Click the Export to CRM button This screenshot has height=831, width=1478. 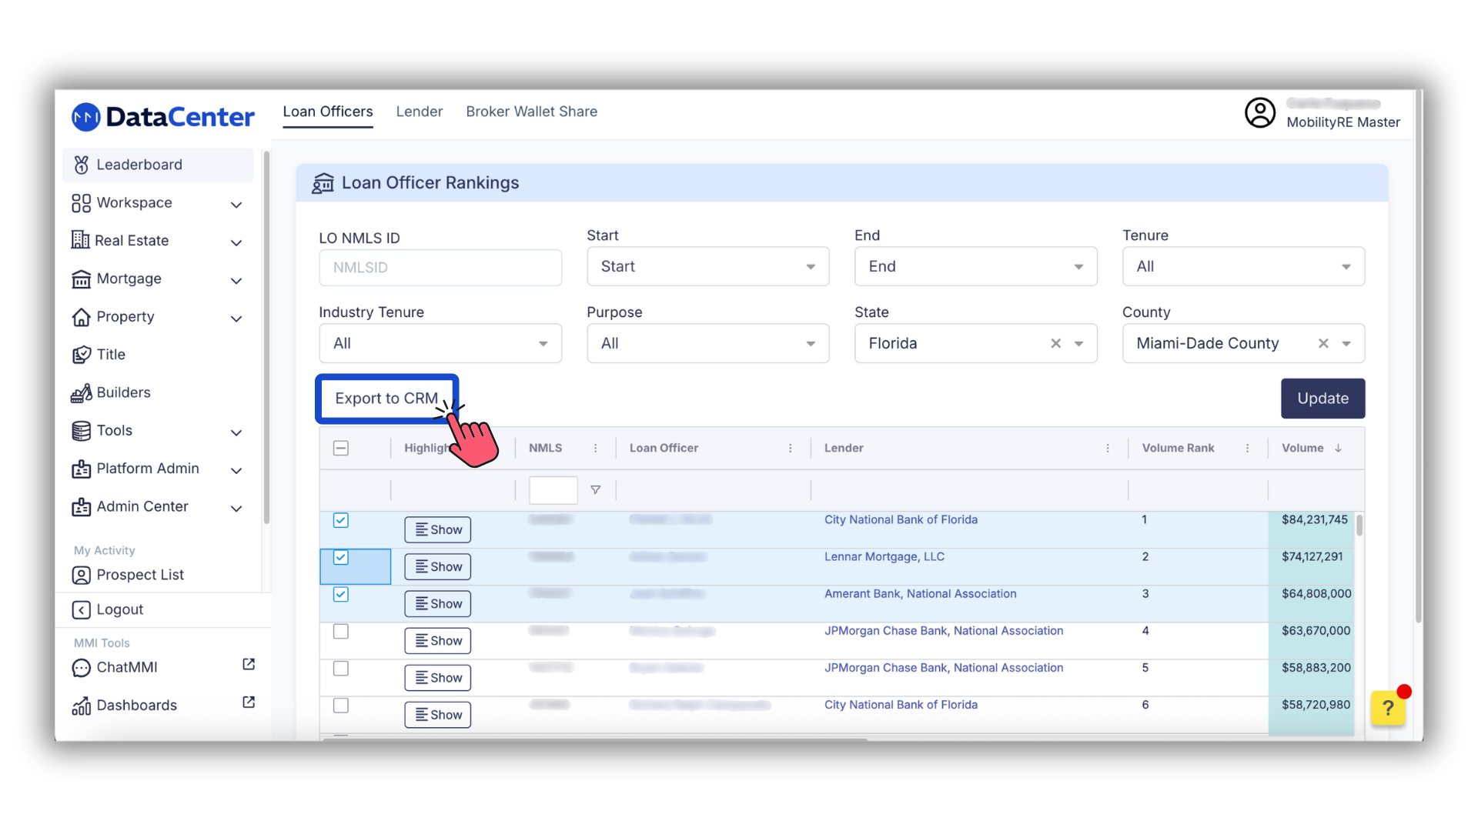click(386, 399)
